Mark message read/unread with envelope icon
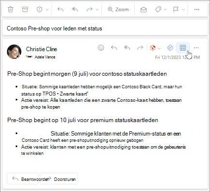 pos(143,10)
